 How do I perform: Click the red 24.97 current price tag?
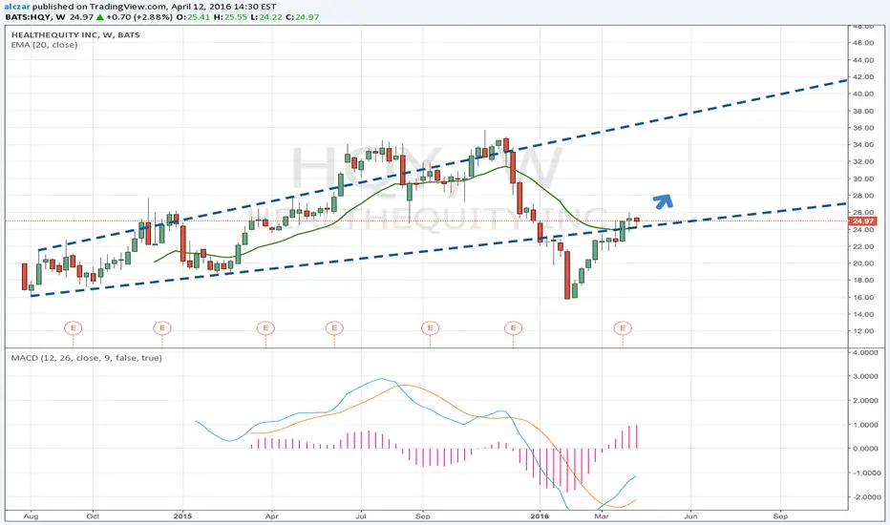click(862, 220)
